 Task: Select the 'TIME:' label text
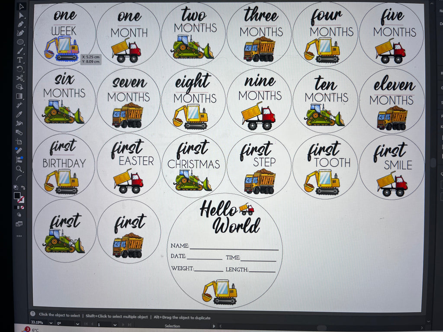[233, 258]
